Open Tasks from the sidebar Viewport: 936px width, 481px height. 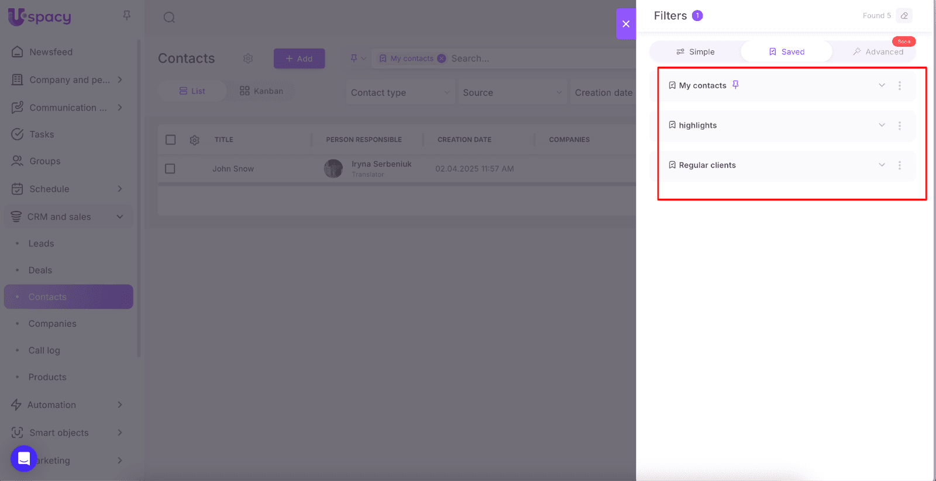point(68,134)
